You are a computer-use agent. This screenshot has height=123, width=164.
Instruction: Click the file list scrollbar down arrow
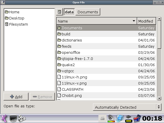pyautogui.click(x=159, y=98)
